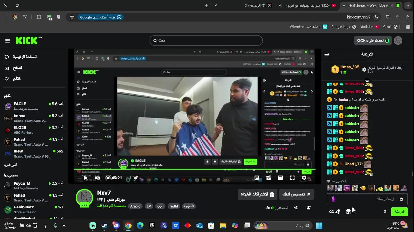Click the green Chat الدردشة send button
Screen dimensions: 414x232
coord(399,212)
